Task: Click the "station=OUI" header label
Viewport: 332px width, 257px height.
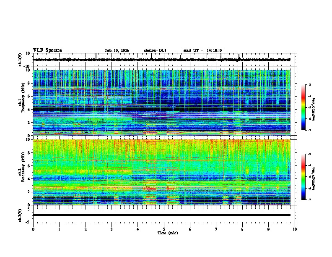Action: coord(155,50)
